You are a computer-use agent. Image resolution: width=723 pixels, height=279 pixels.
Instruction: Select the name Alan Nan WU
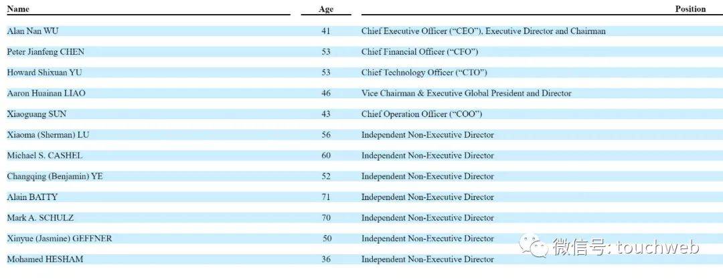33,31
